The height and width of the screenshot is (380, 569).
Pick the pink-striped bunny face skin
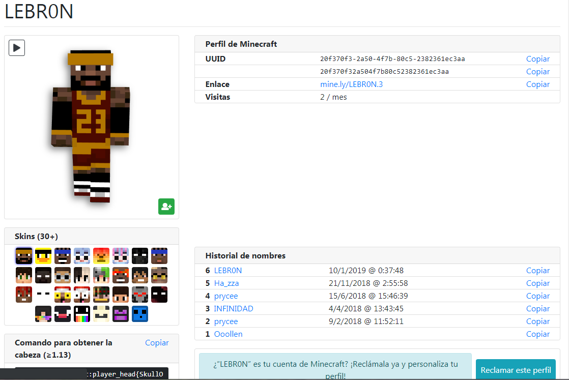(121, 256)
